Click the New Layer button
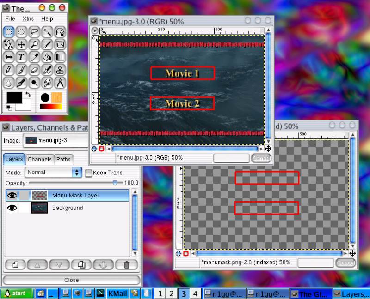 15,265
